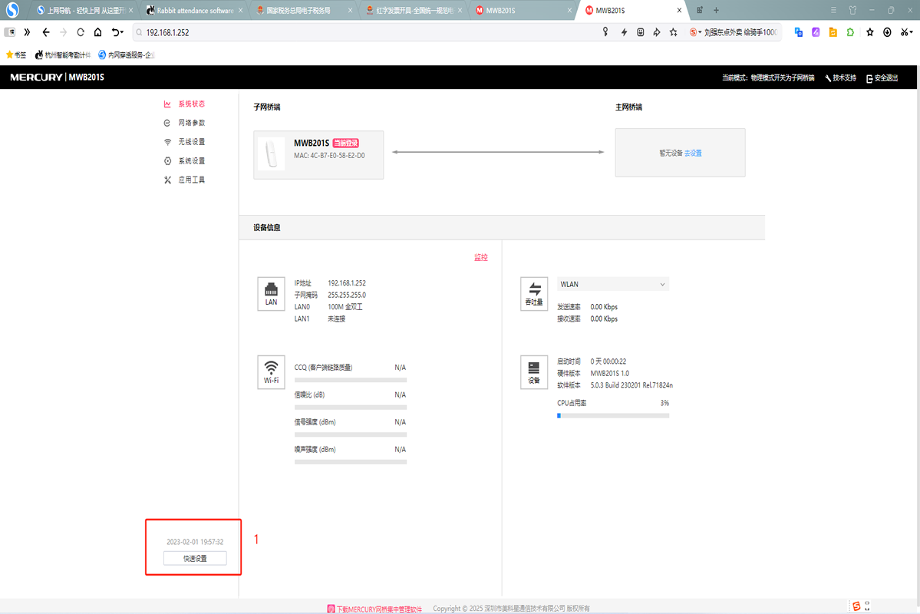Click the 下载MERCURY网桥集中管理软件 link
920x614 pixels.
(374, 609)
